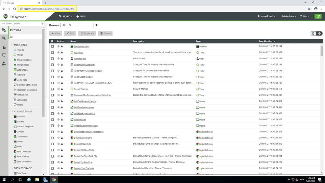Viewport: 325px width, 183px height.
Task: Click the Duplicate button
Action: pos(87,34)
